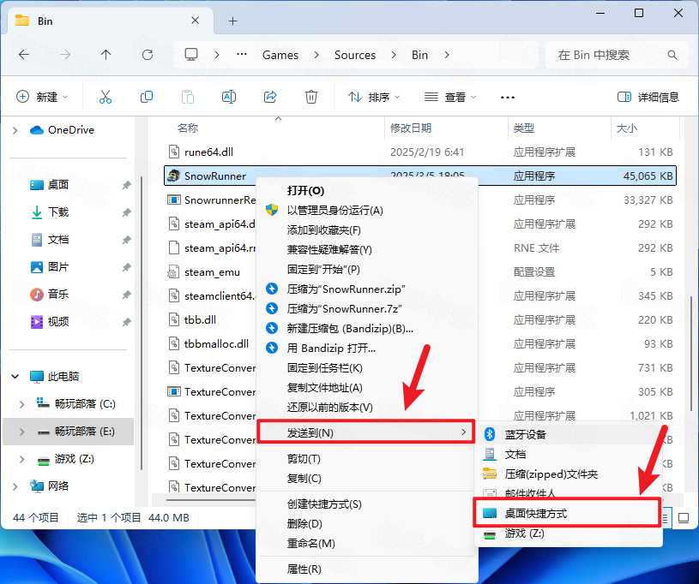Click the pin icon beside 下载
This screenshot has height=584, width=699.
click(x=127, y=212)
